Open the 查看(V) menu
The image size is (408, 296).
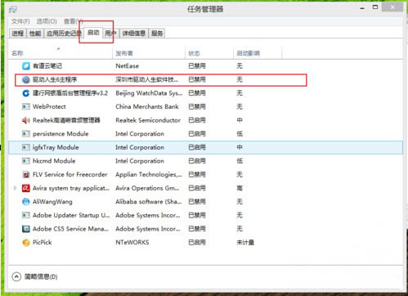[73, 21]
